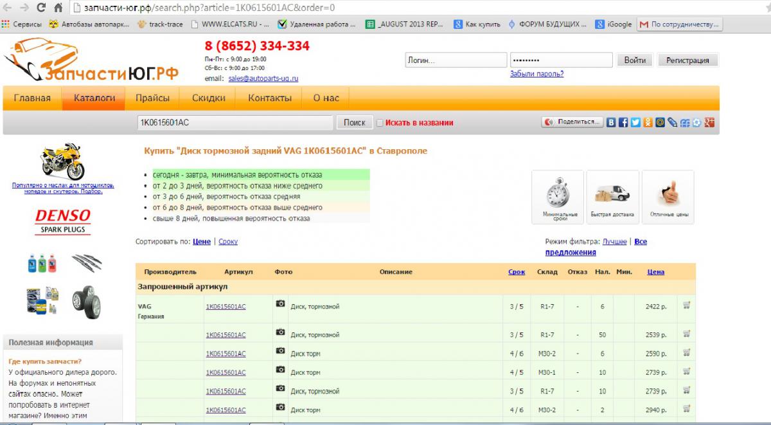Open the Каталоги menu item

94,98
